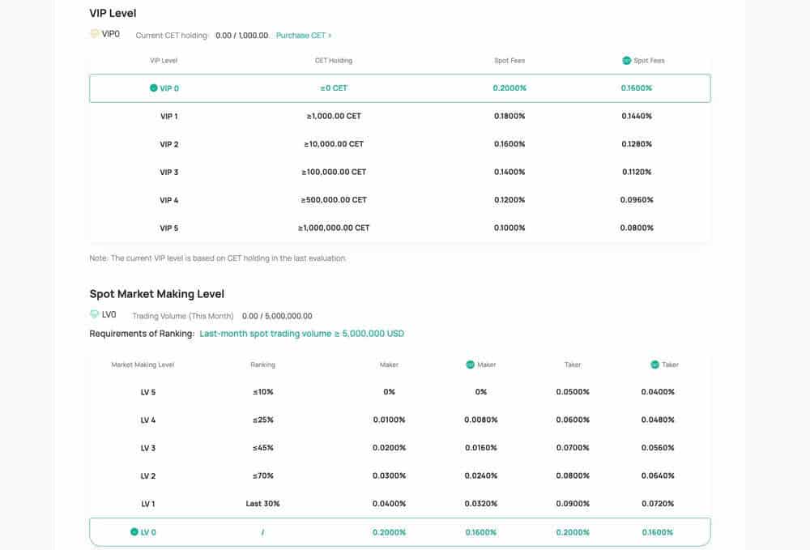810x550 pixels.
Task: Select the LV 4 row label
Action: (x=148, y=420)
